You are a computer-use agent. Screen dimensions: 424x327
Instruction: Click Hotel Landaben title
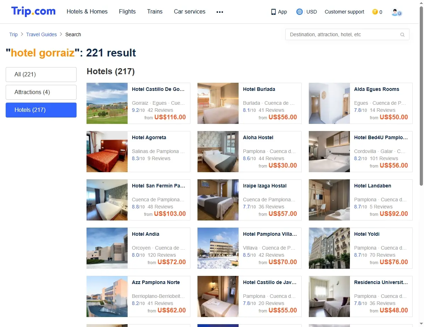pos(372,186)
